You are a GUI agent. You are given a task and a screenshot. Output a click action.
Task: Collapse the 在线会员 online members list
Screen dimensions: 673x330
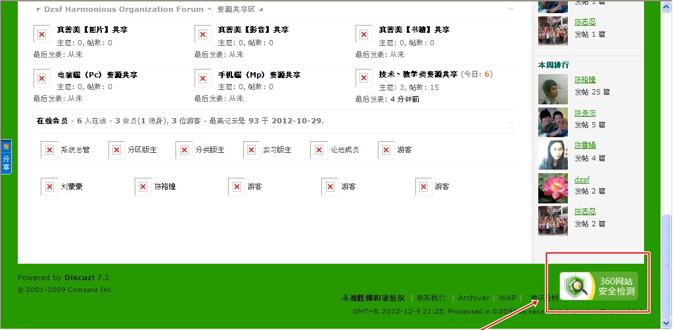tap(511, 121)
